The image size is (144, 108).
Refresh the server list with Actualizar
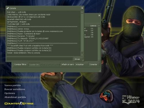(x=82, y=65)
